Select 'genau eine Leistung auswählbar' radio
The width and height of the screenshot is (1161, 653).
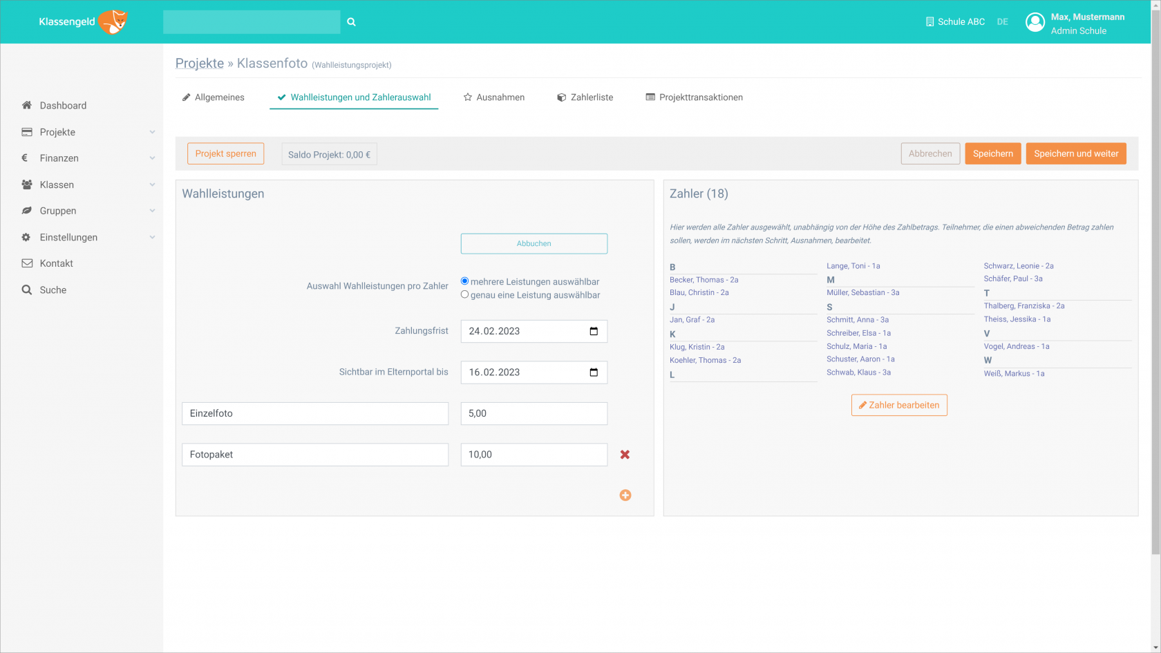464,294
